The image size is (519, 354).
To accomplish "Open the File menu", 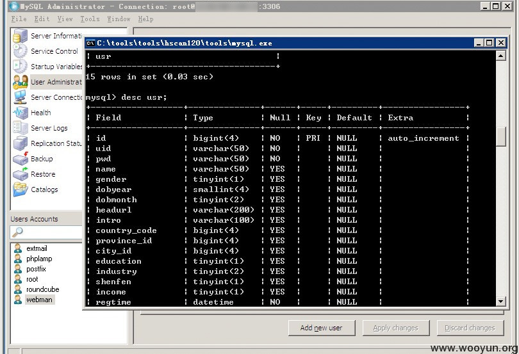I will [19, 19].
